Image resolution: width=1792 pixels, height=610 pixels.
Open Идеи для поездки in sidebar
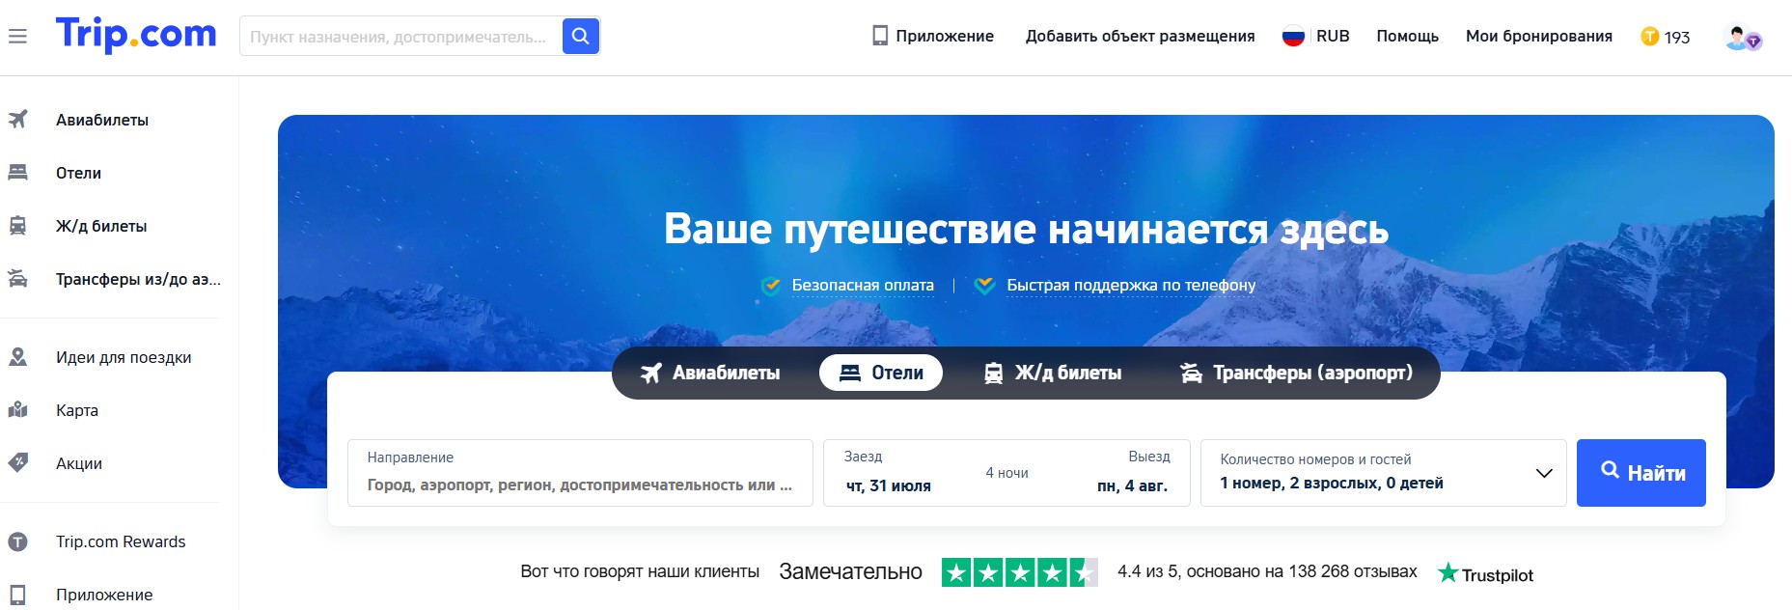tap(124, 357)
